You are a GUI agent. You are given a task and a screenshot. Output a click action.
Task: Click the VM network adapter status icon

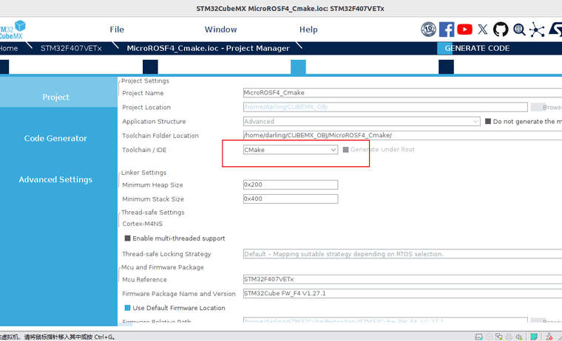(498, 337)
